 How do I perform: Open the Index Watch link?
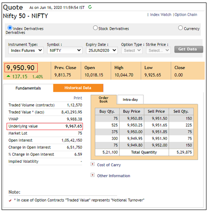click(161, 15)
